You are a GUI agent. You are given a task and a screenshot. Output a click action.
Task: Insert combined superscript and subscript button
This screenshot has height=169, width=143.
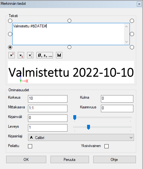(30, 55)
